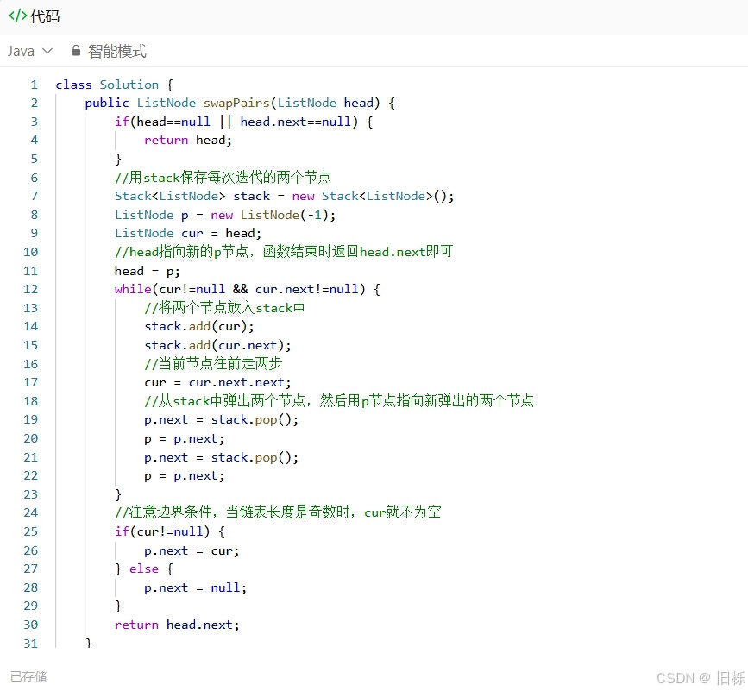748x691 pixels.
Task: Click 'if(head==null || head.next==null)' on line 3
Action: pos(236,122)
